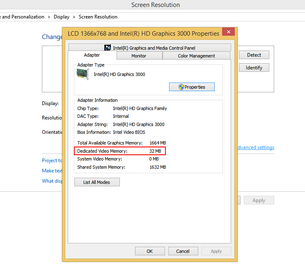Image resolution: width=305 pixels, height=266 pixels.
Task: Open the 'What display' settings help link
Action: coord(52,181)
